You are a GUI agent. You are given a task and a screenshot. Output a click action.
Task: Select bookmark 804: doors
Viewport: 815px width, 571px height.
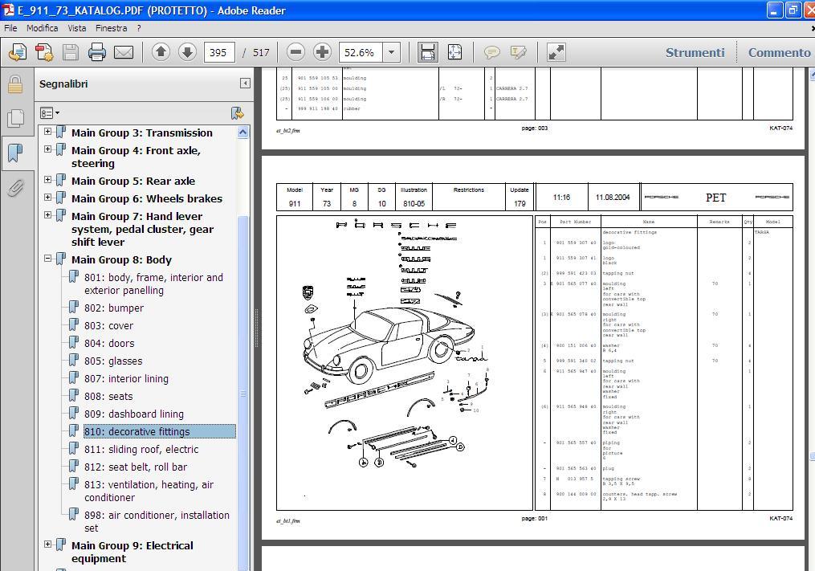(x=109, y=343)
